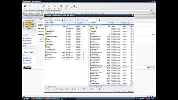Open the Help menu in WinSCP

click(75, 18)
